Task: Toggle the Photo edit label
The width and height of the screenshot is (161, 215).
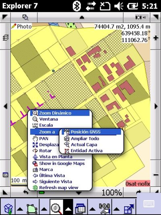Action: click(21, 26)
